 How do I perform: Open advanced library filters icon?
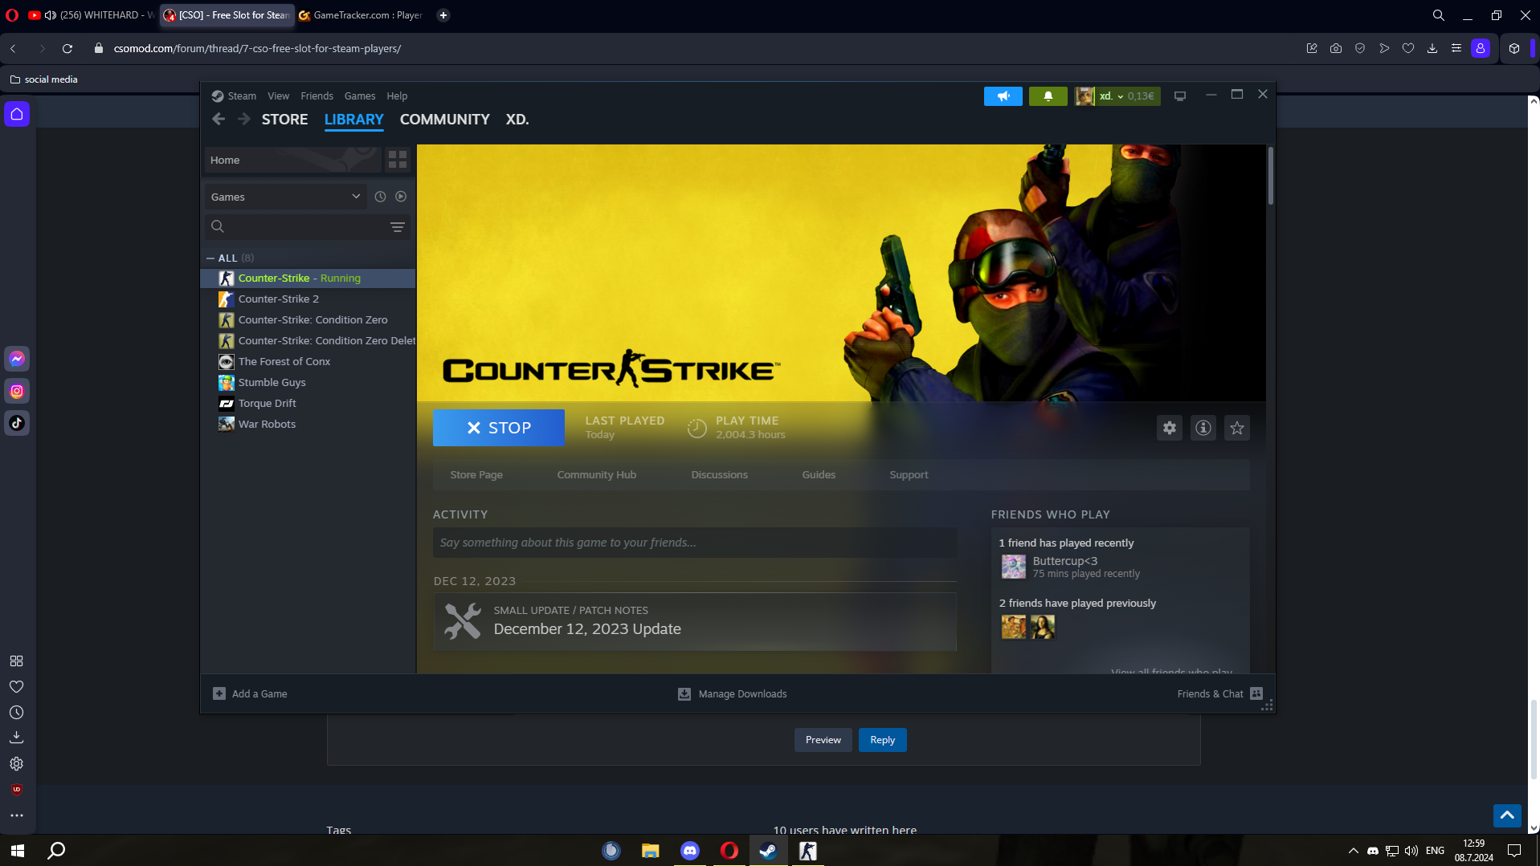(397, 227)
